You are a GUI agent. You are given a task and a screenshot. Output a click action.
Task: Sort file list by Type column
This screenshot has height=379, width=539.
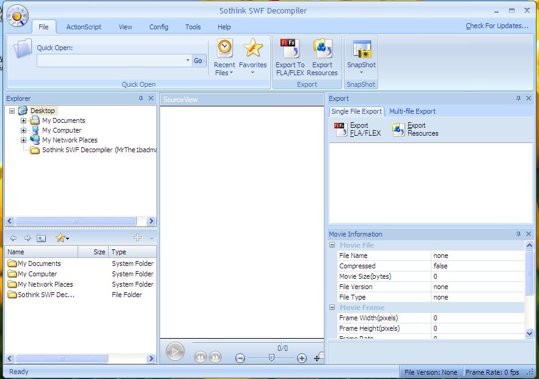point(133,252)
